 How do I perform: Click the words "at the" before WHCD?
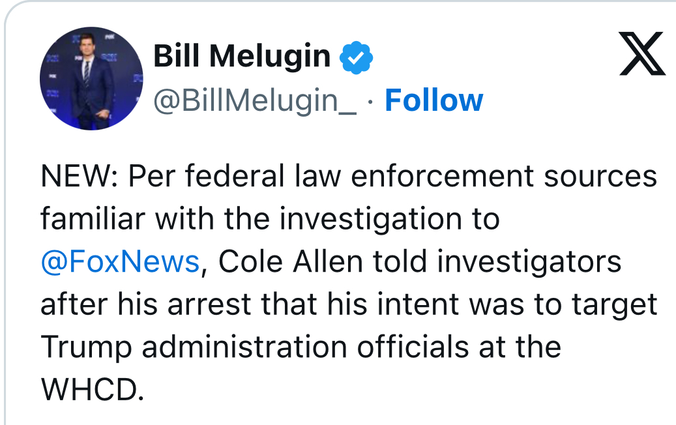click(518, 347)
